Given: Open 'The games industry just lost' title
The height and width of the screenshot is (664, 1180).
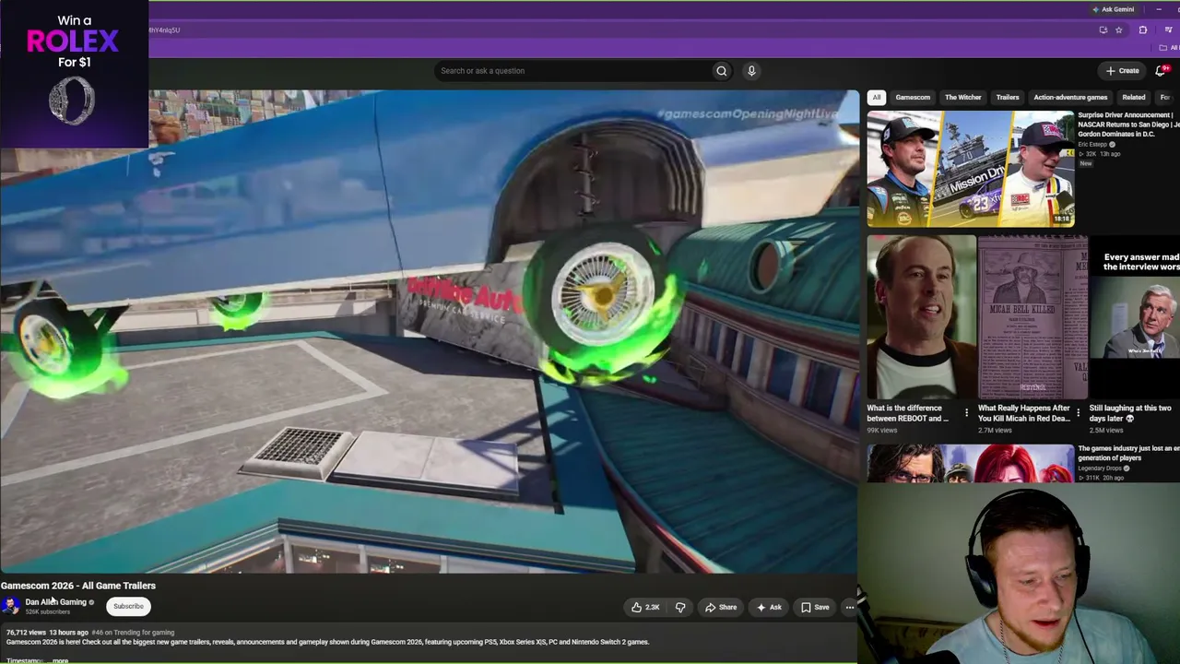Looking at the screenshot, I should click(x=1128, y=453).
